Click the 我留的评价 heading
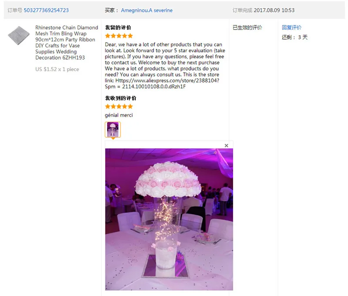348x296 pixels. click(x=118, y=27)
